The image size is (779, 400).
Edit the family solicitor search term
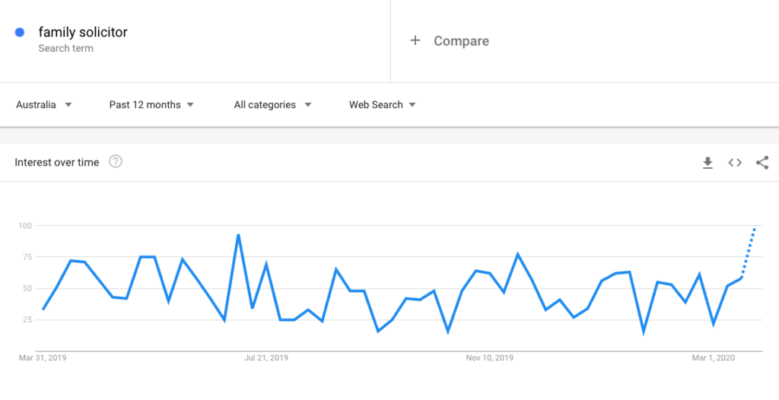click(x=83, y=32)
